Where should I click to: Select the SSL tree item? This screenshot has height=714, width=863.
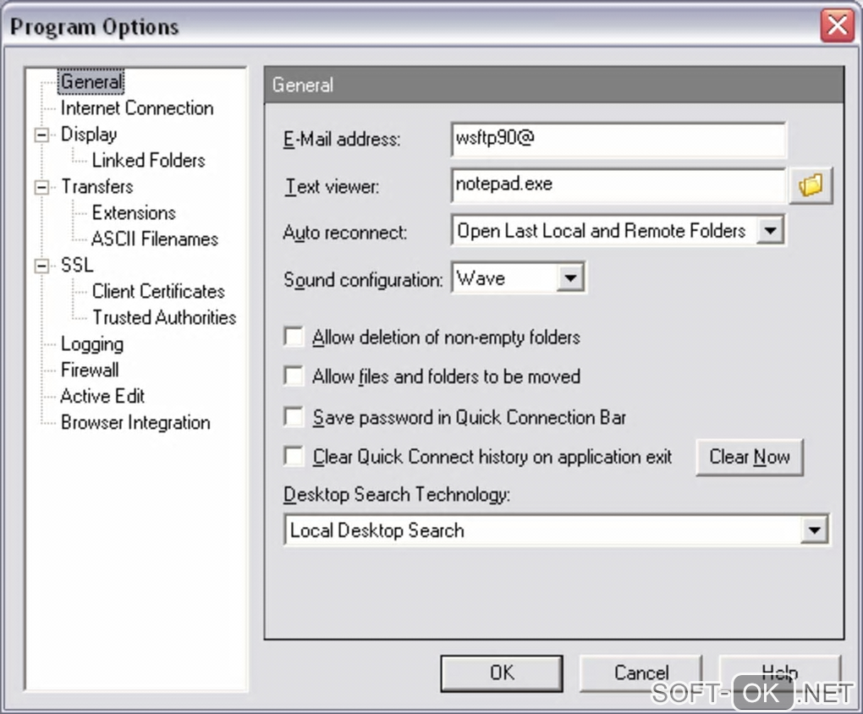77,266
